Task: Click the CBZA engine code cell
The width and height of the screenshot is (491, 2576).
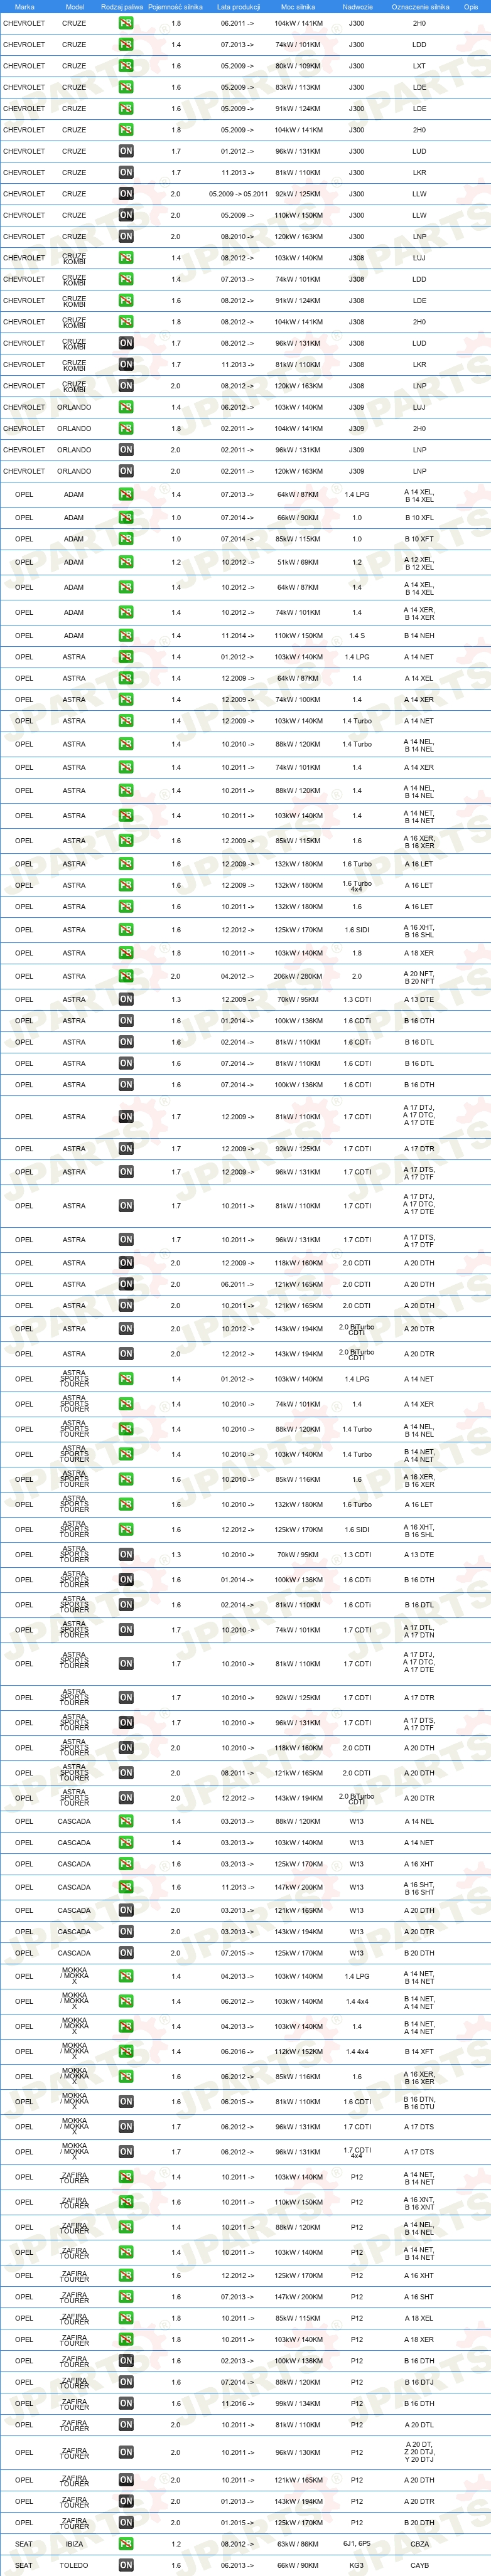Action: point(419,2544)
